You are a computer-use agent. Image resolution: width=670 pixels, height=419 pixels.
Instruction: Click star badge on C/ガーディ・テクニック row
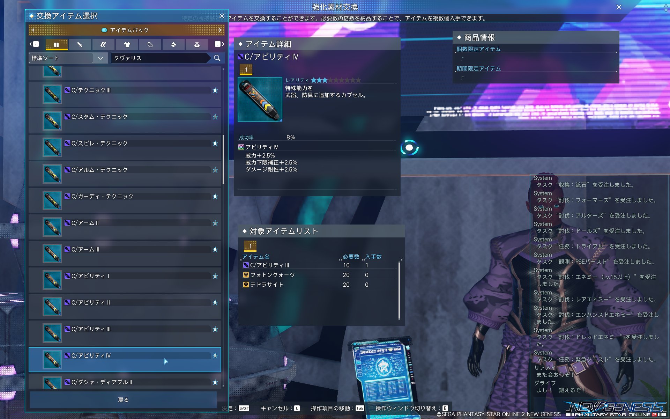click(x=215, y=197)
